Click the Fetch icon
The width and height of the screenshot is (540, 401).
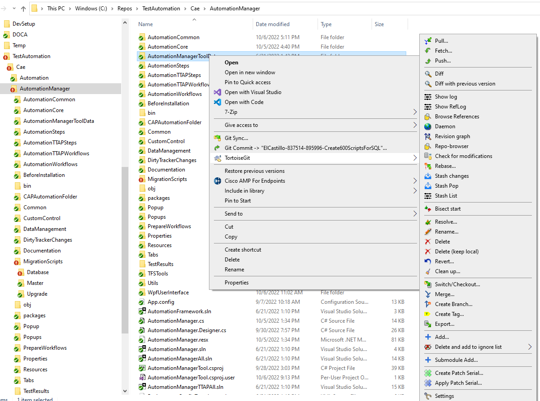[428, 51]
